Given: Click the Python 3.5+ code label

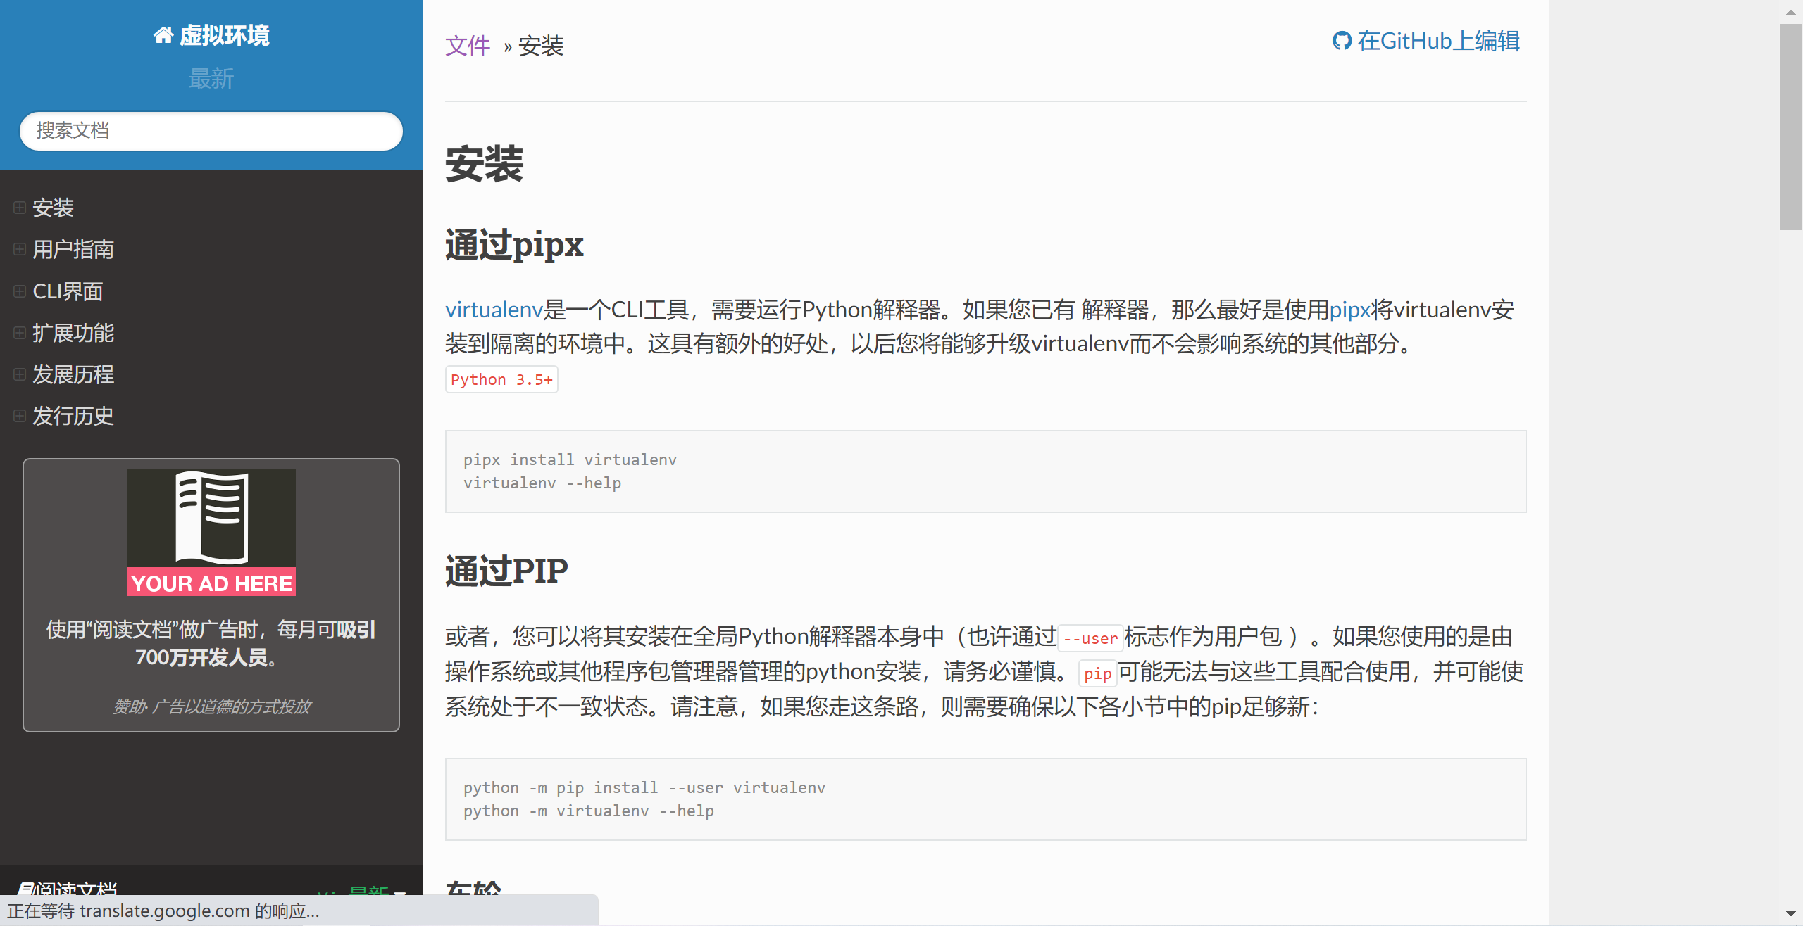Looking at the screenshot, I should 501,379.
